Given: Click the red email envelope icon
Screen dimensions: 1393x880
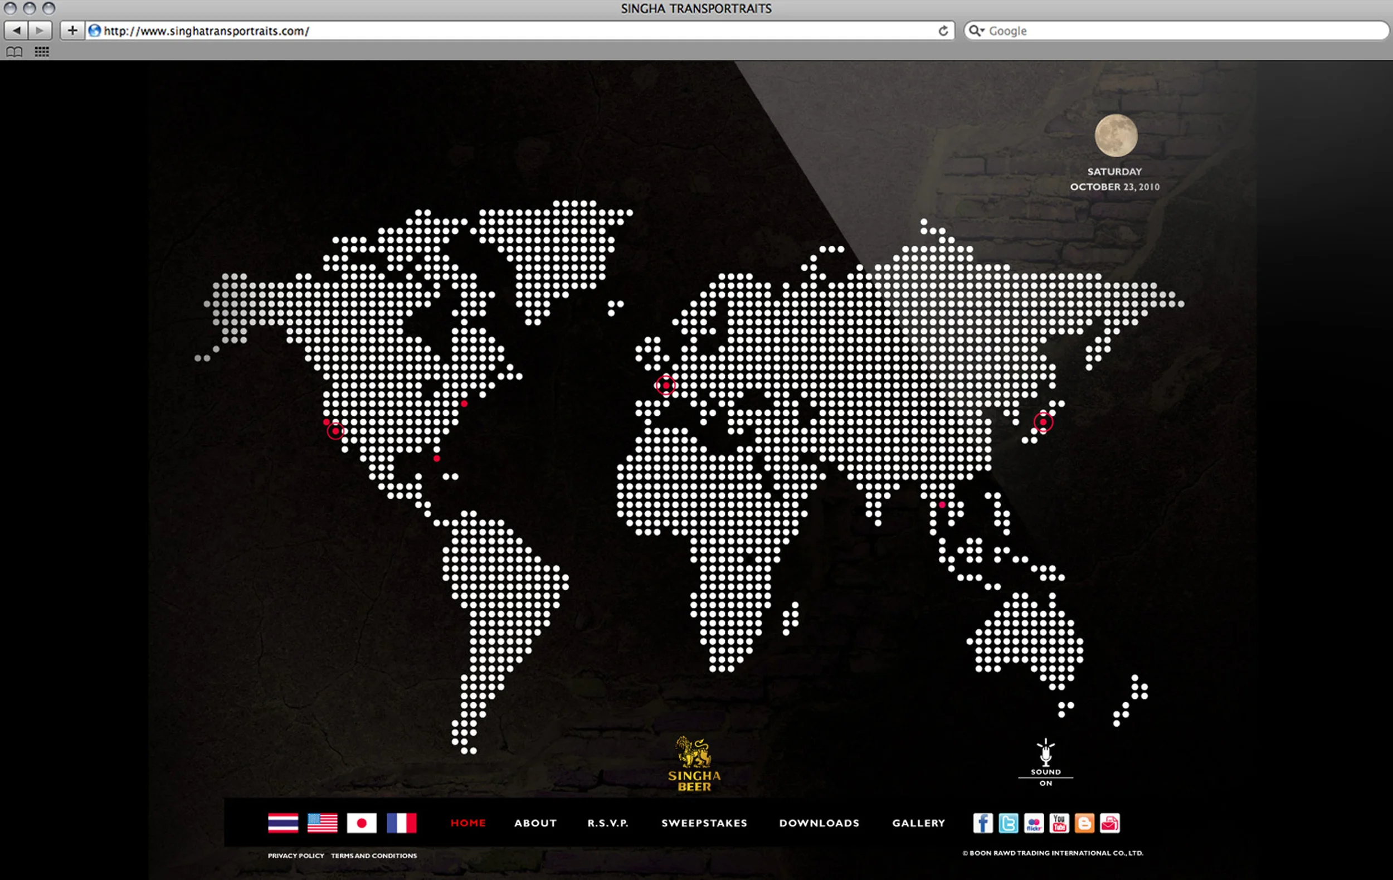Looking at the screenshot, I should [x=1109, y=823].
